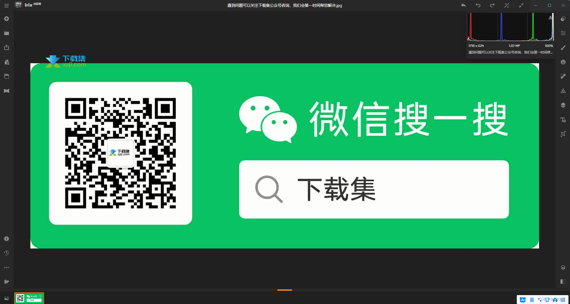Click the 1710 x 624 dimensions text
The image size is (570, 304).
476,46
